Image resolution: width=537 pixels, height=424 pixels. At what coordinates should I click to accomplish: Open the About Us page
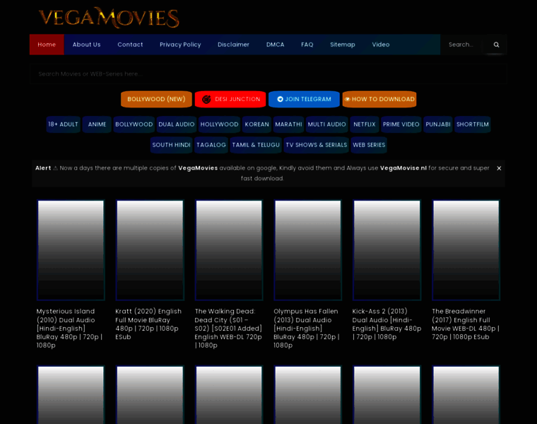(86, 45)
